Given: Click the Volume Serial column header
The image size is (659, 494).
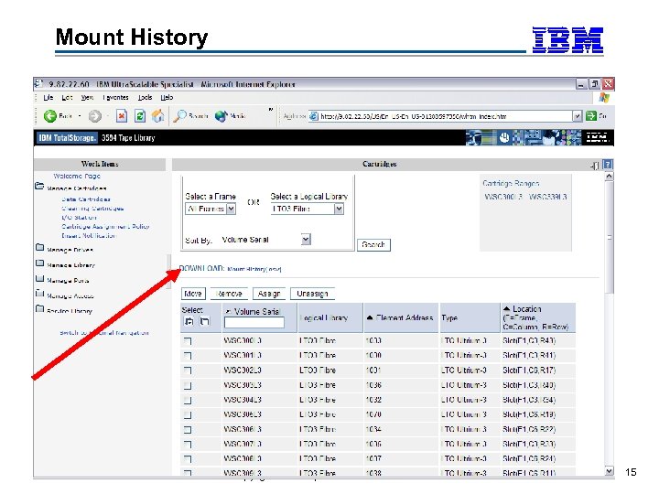Looking at the screenshot, I should tap(257, 312).
